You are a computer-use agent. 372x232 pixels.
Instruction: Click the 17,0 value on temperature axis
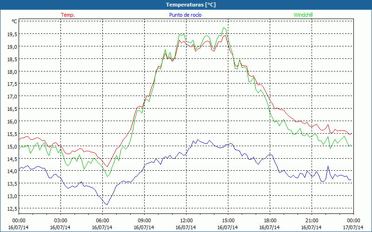click(x=12, y=97)
